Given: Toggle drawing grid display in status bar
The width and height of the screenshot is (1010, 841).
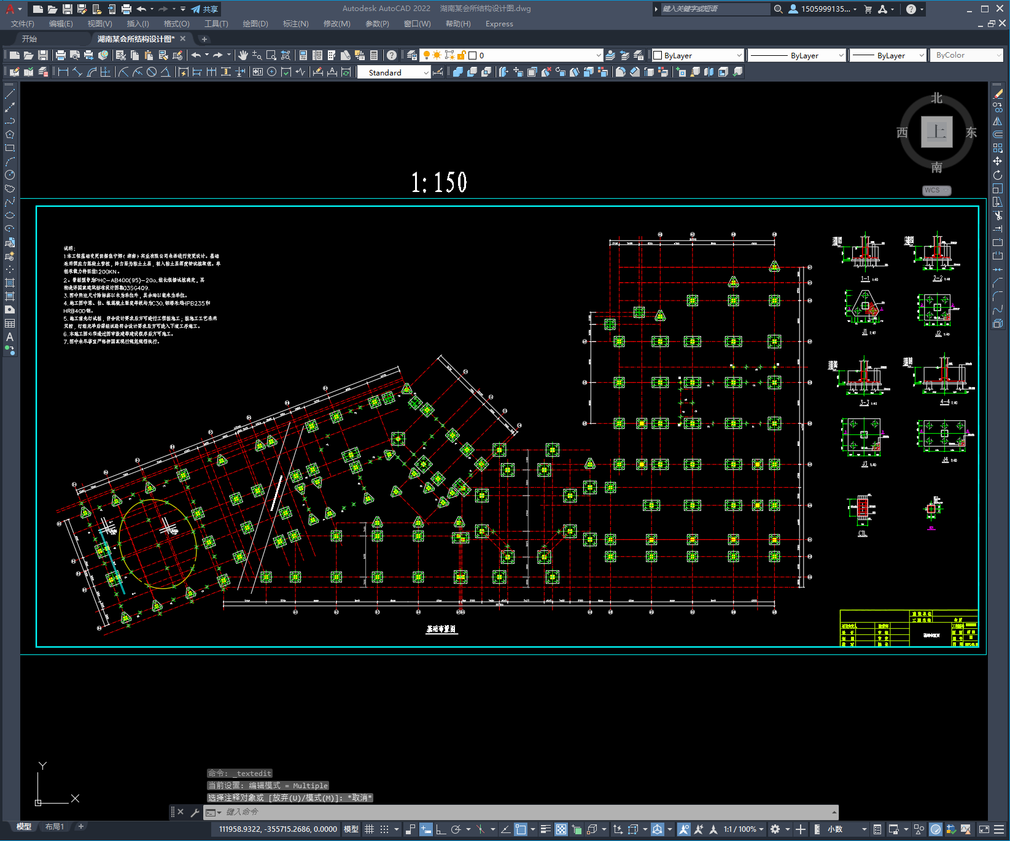Looking at the screenshot, I should pyautogui.click(x=369, y=829).
